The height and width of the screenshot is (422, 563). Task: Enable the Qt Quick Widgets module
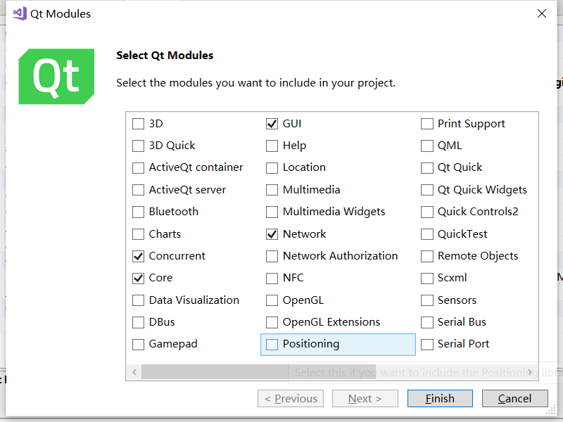(427, 190)
